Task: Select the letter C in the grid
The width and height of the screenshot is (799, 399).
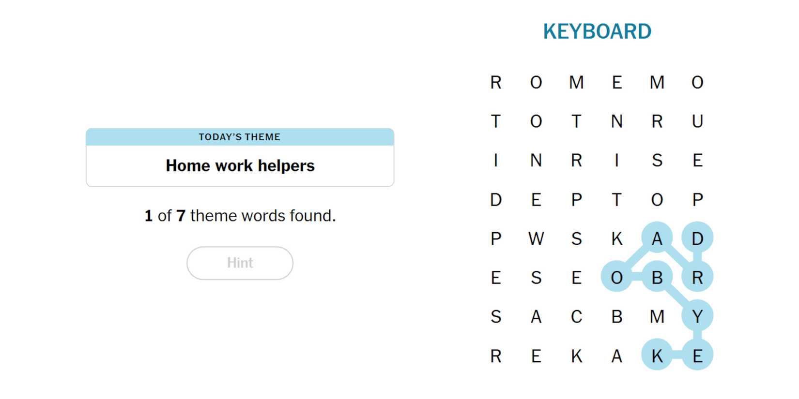Action: pyautogui.click(x=576, y=317)
